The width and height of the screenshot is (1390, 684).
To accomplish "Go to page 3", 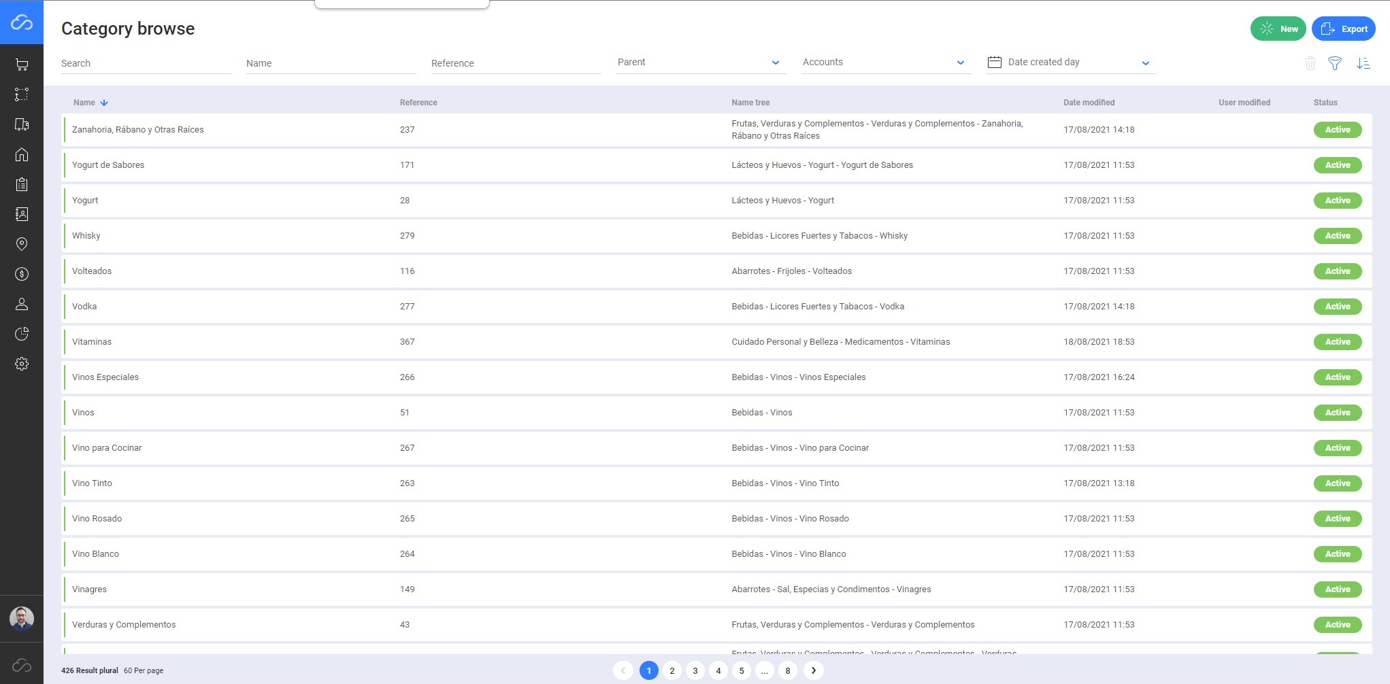I will click(695, 670).
